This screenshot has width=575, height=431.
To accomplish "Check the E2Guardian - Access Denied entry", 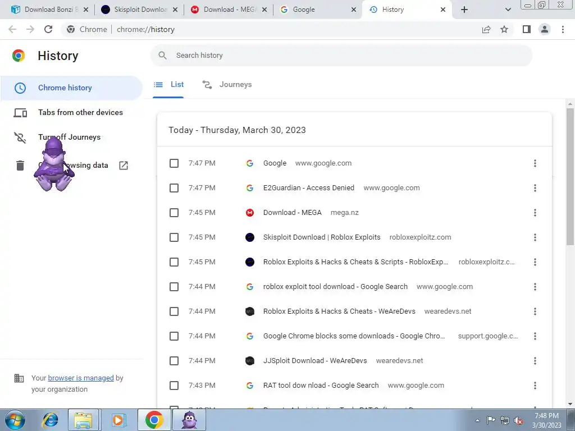I will 174,188.
